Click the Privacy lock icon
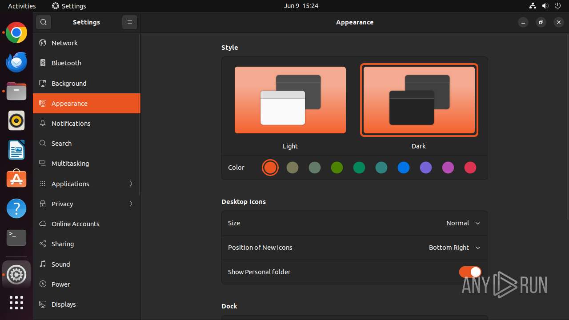The image size is (569, 320). tap(43, 204)
